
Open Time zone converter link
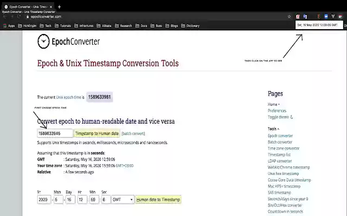pyautogui.click(x=284, y=148)
